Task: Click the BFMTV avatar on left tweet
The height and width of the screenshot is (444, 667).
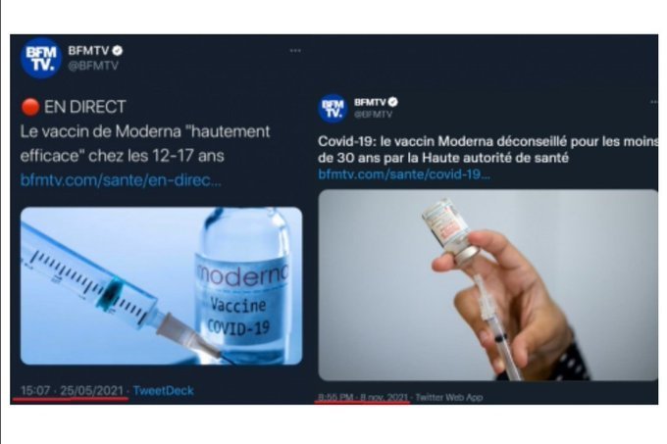Action: [41, 58]
